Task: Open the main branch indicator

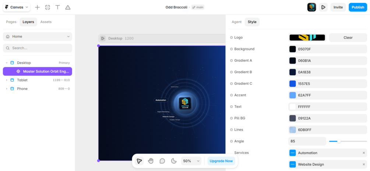Action: click(x=198, y=7)
